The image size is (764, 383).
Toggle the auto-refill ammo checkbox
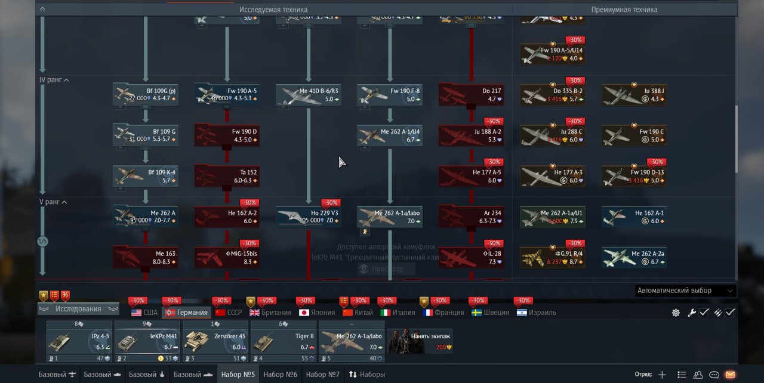pyautogui.click(x=730, y=313)
